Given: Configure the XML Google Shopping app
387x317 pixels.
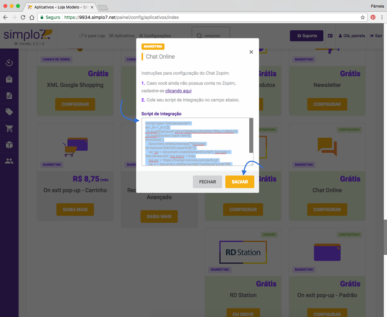Looking at the screenshot, I should [x=75, y=104].
